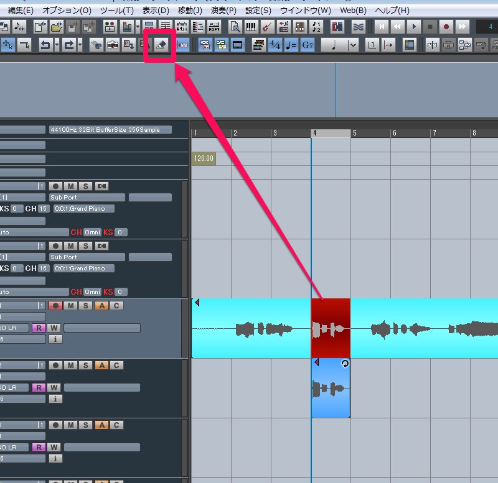Image resolution: width=498 pixels, height=483 pixels.
Task: Arm record on the CH 16 MIDI track
Action: (x=55, y=246)
